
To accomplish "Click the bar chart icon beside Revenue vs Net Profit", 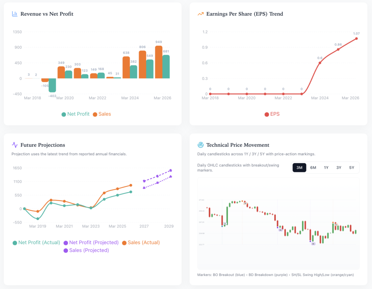I will [15, 14].
